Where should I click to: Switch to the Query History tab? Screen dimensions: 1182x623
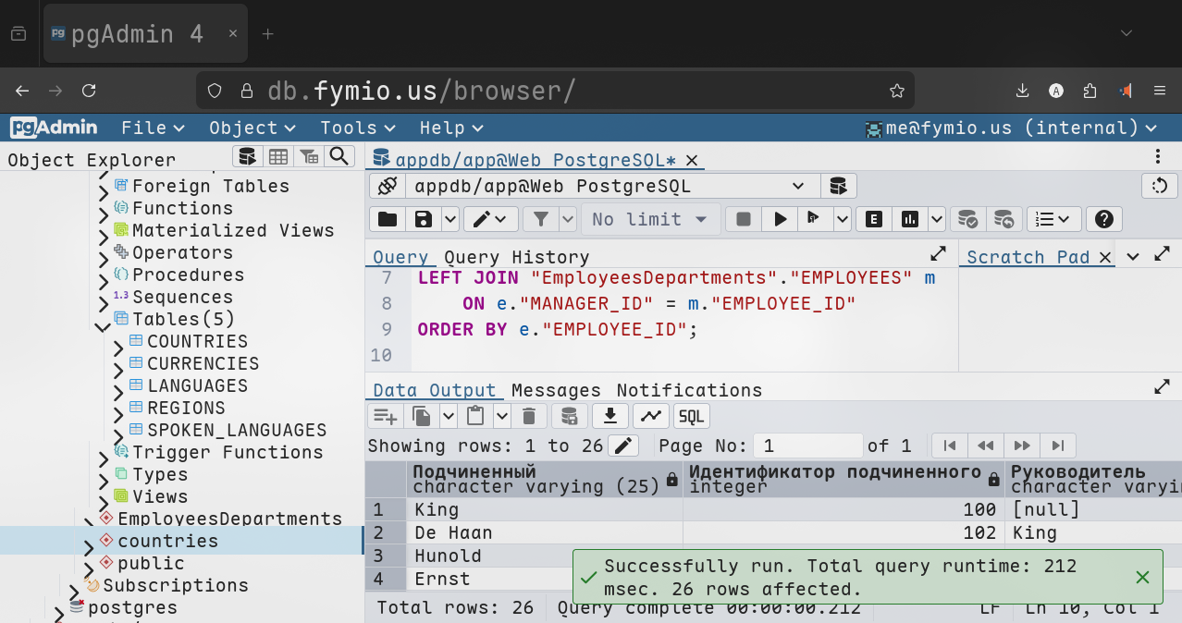516,257
